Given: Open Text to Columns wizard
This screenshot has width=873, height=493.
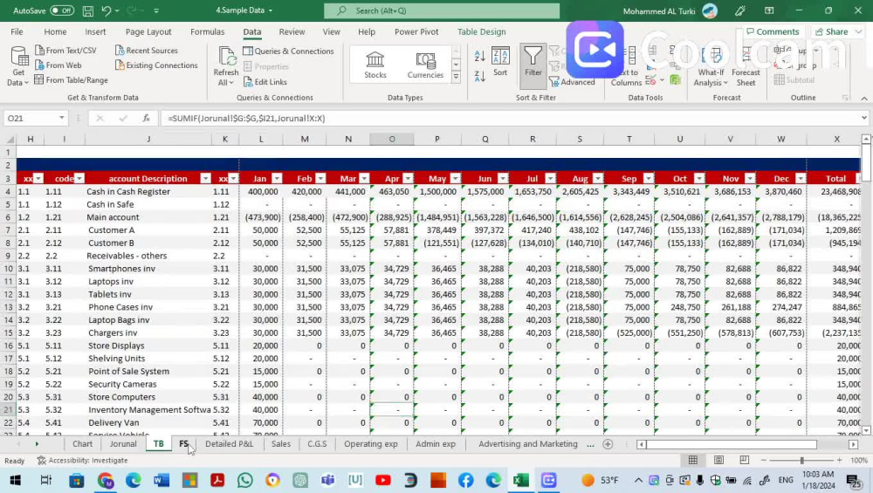Looking at the screenshot, I should (626, 67).
